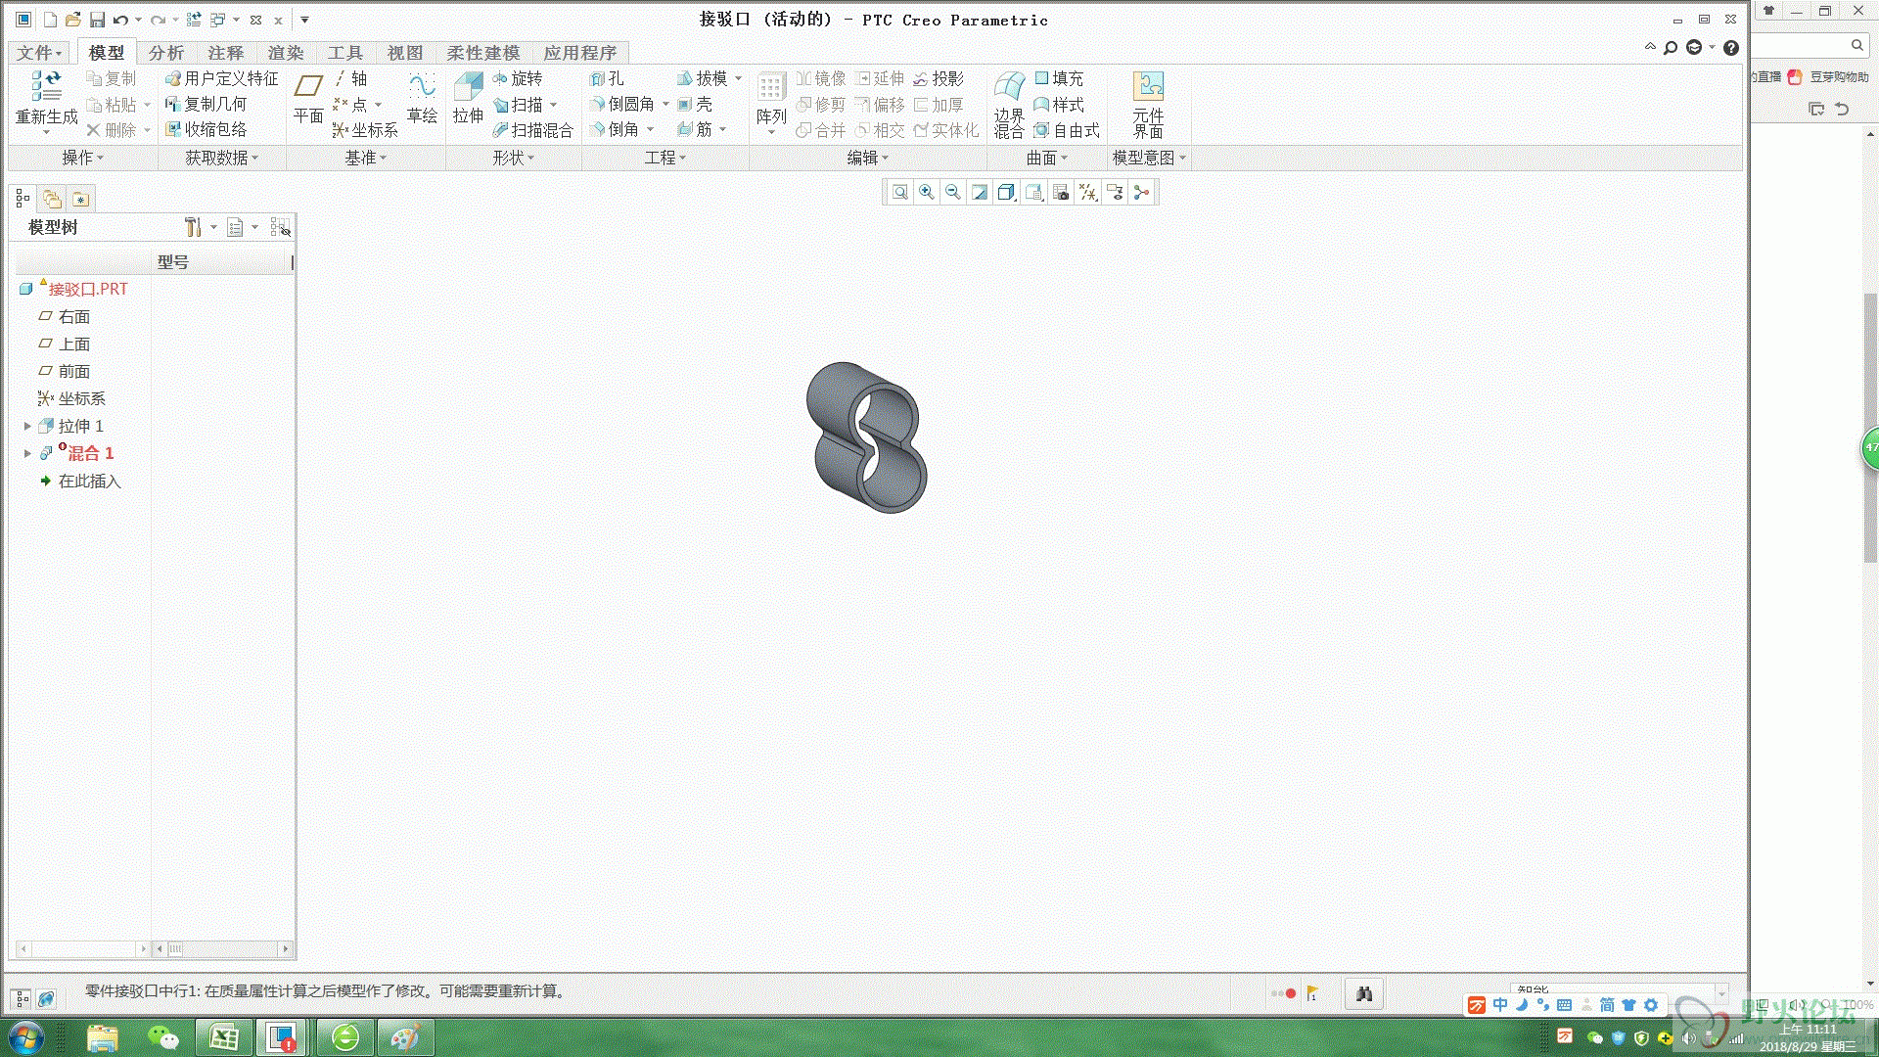This screenshot has height=1057, width=1879.
Task: Click the 边界混合 boundary blend tool
Action: pos(1009,105)
